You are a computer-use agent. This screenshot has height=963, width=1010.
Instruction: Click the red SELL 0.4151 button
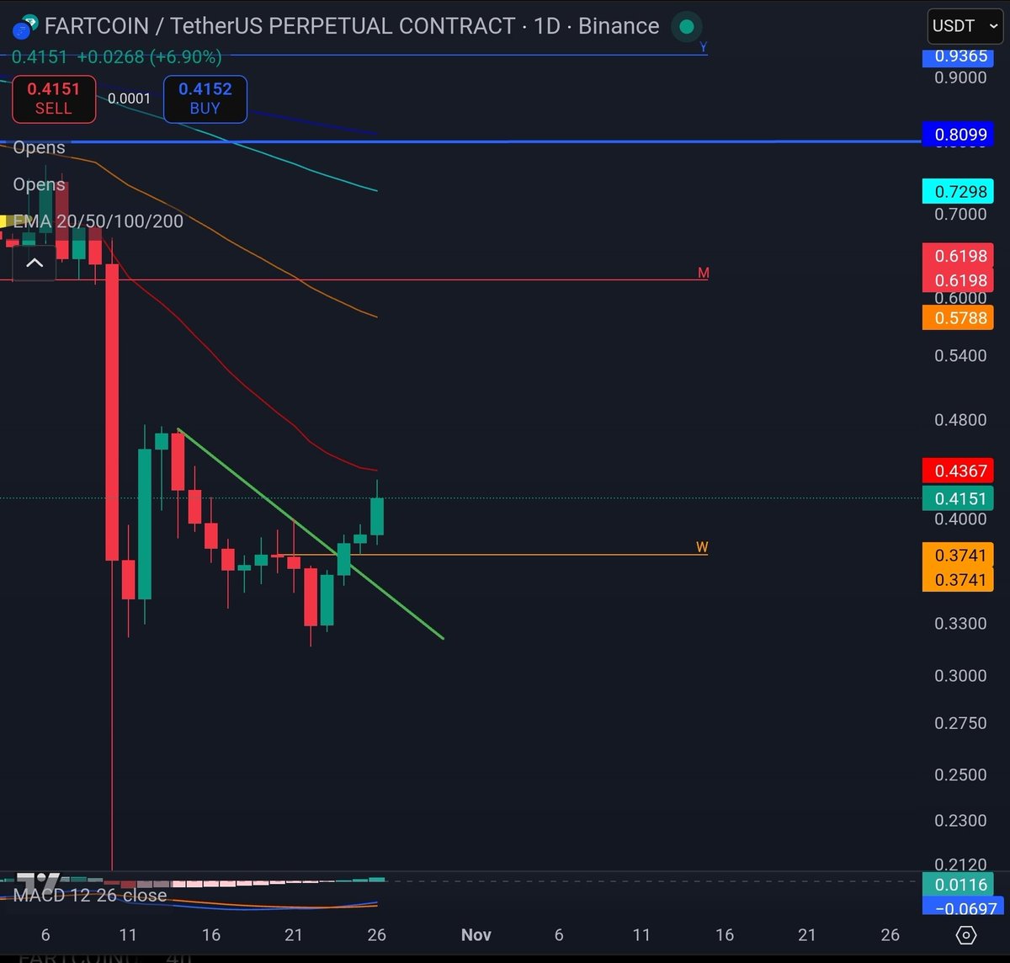(x=54, y=99)
